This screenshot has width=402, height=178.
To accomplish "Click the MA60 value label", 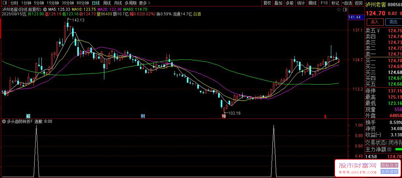I will (135, 9).
